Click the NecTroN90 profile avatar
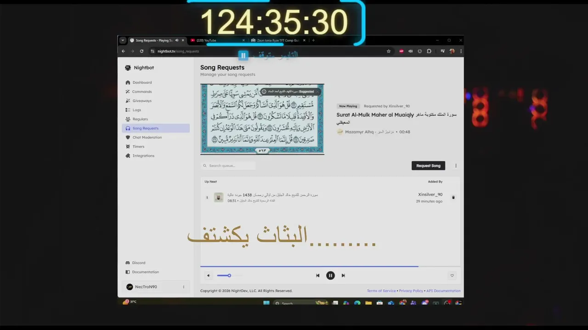Viewport: 588px width, 330px height. coord(130,287)
